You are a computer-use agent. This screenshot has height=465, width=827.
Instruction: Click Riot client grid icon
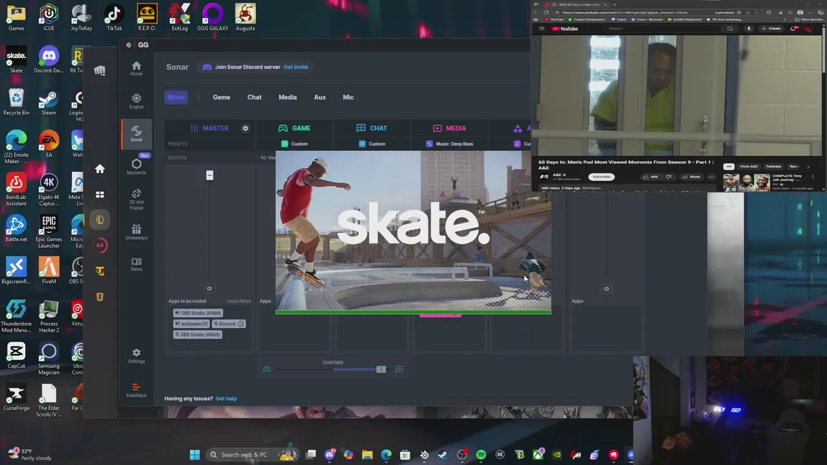(x=99, y=194)
